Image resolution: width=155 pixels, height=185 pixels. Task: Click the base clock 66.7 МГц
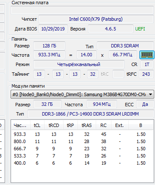click(123, 55)
